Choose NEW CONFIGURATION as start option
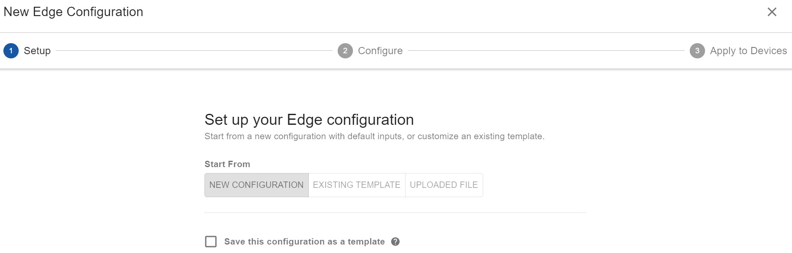Screen dimensions: 792x253 tap(256, 185)
